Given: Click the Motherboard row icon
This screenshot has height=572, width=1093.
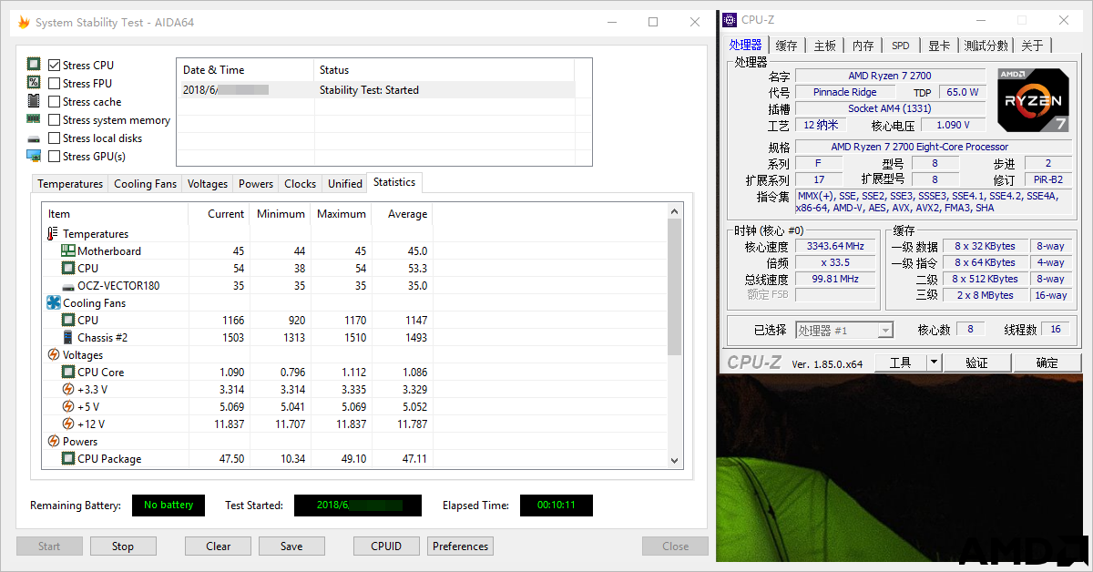Looking at the screenshot, I should [x=68, y=250].
